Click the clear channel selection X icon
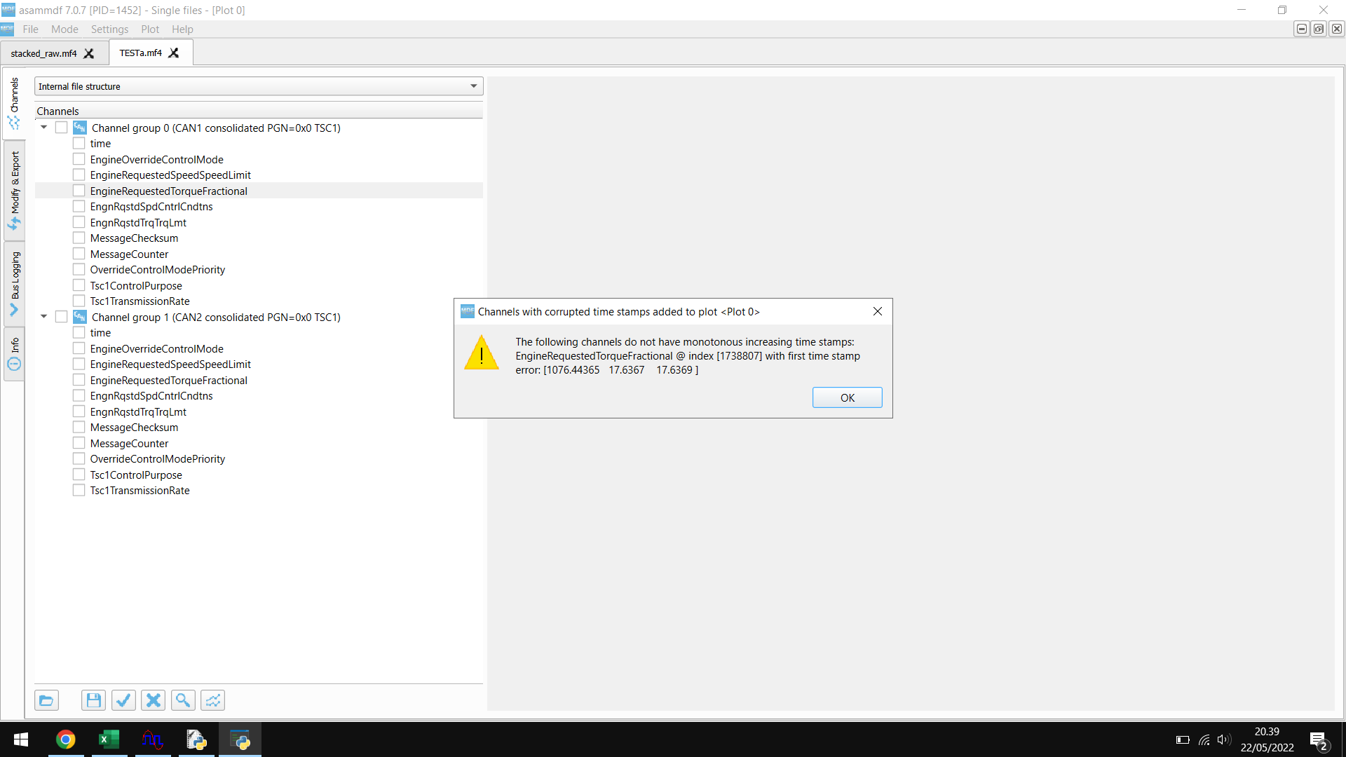 (x=154, y=700)
